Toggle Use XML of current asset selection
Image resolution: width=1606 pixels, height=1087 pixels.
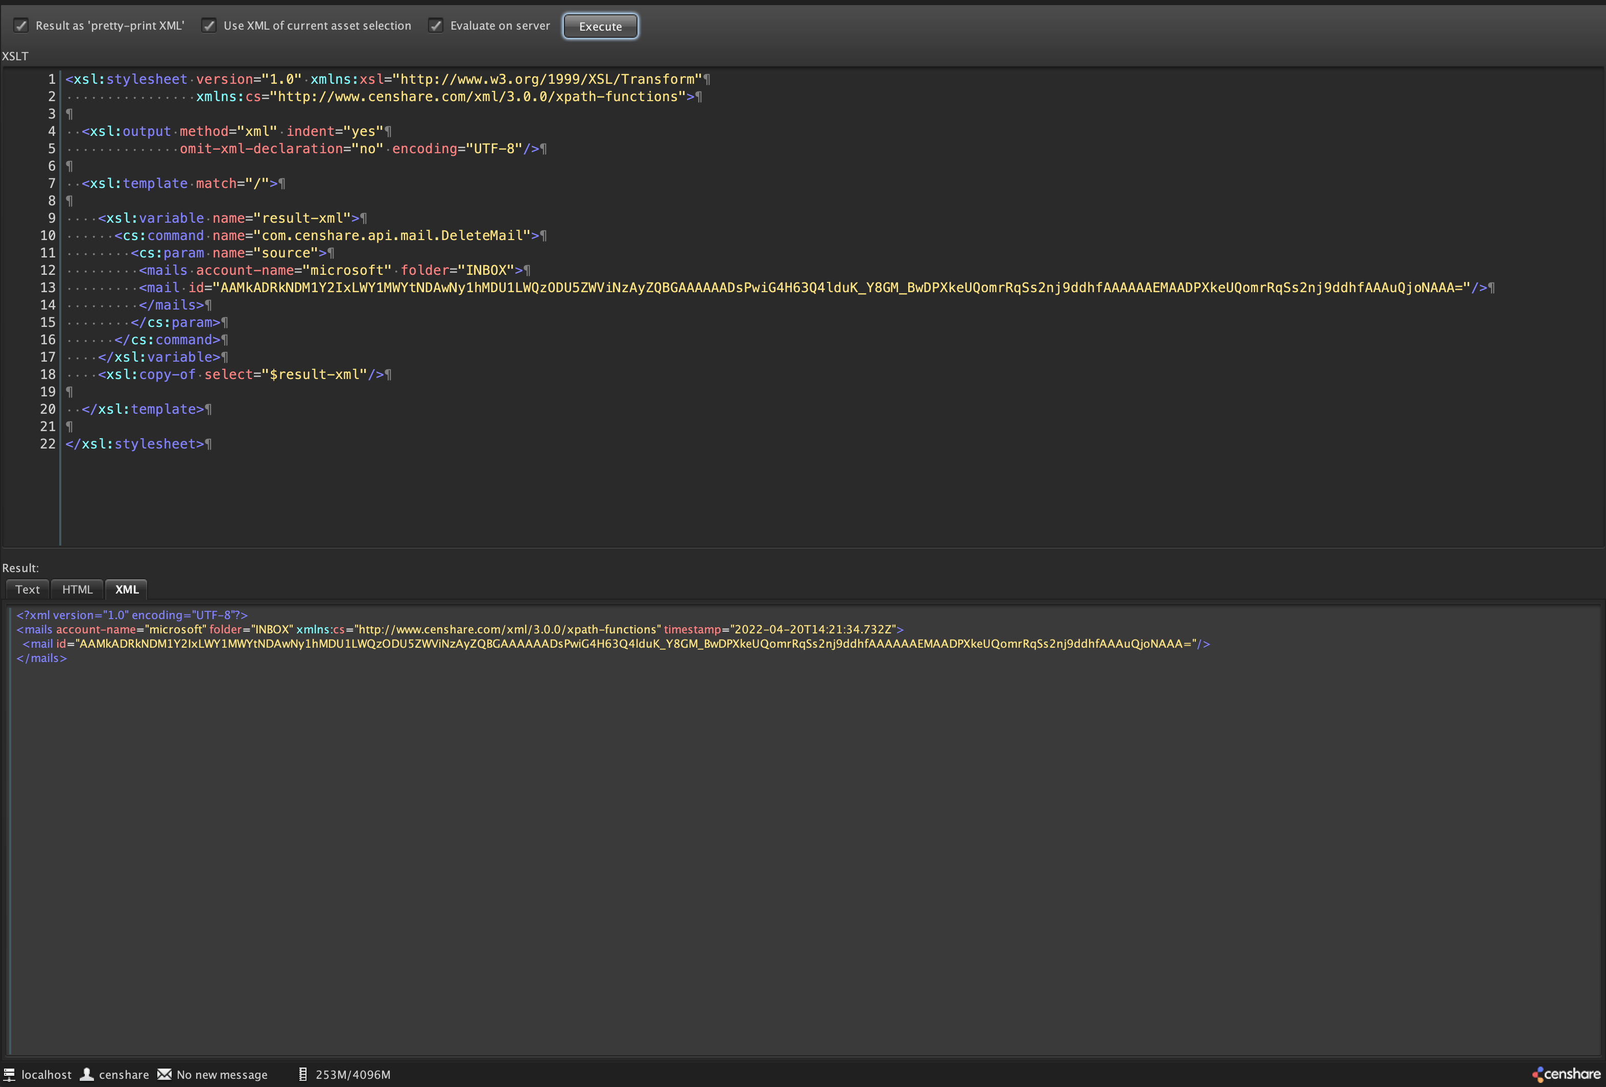click(x=209, y=26)
